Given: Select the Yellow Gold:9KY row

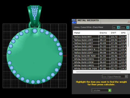Looking at the screenshot, I should 100,37.
